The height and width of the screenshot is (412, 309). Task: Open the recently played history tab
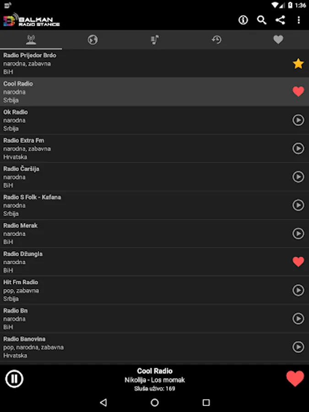(x=217, y=40)
